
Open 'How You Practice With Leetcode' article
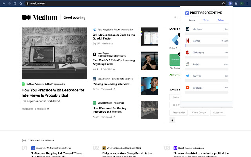tap(53, 93)
